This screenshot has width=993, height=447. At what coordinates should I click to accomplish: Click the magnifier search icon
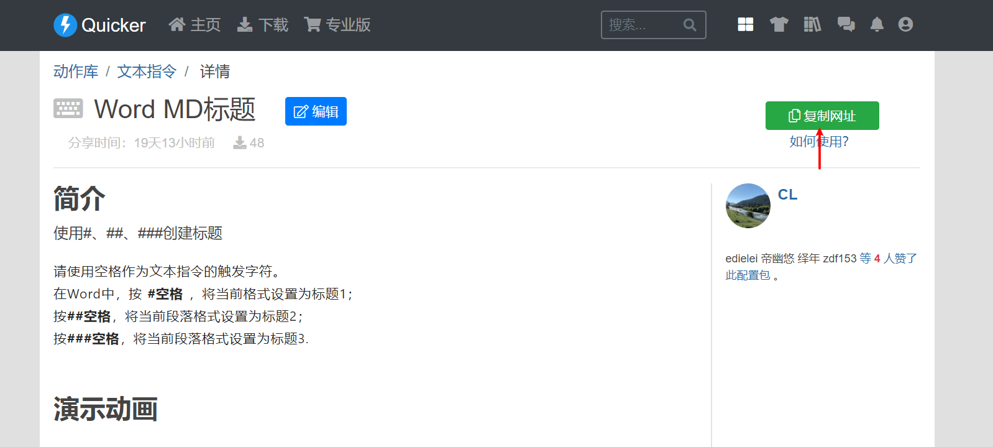click(690, 25)
